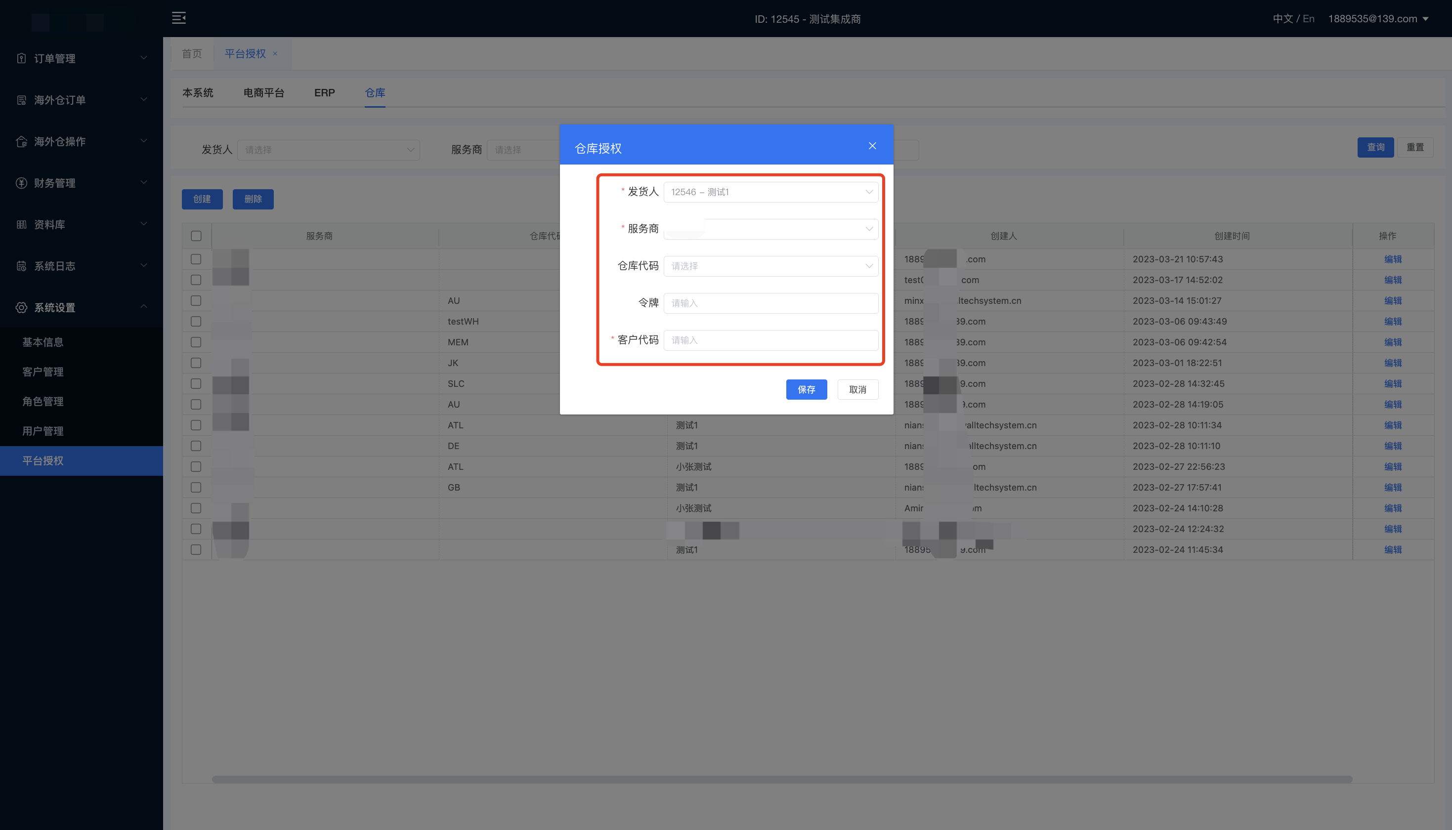
Task: Click the 保存 save button
Action: click(806, 389)
